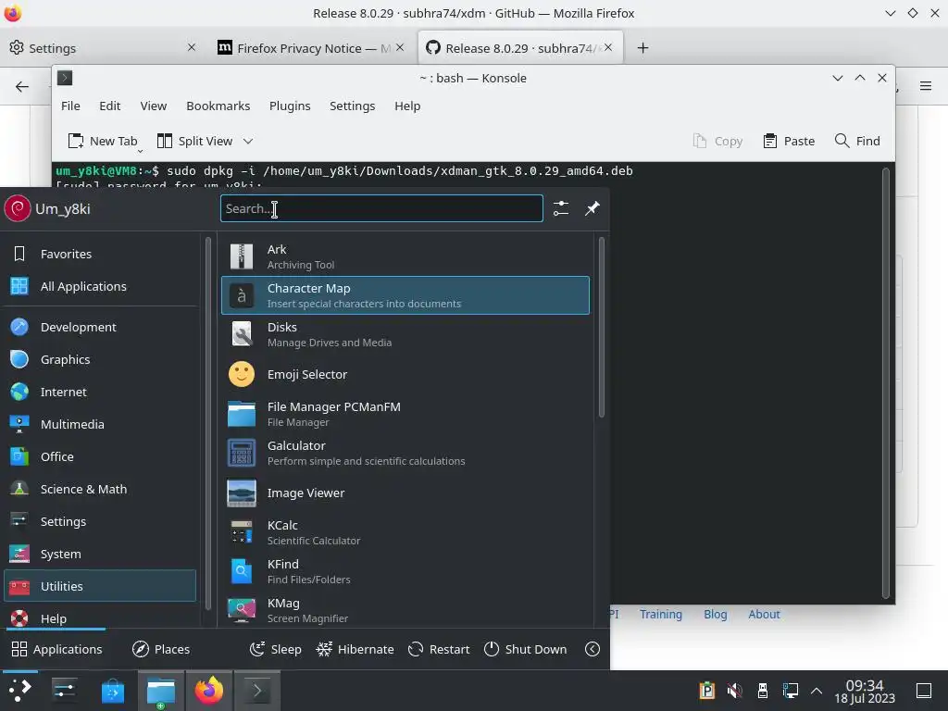Open Science & Math category

click(100, 489)
